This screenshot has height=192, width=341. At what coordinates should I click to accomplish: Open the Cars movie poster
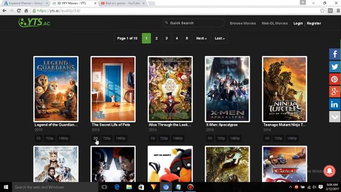(x=285, y=164)
